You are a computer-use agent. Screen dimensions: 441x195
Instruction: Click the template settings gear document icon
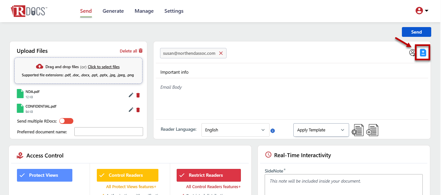coord(358,130)
